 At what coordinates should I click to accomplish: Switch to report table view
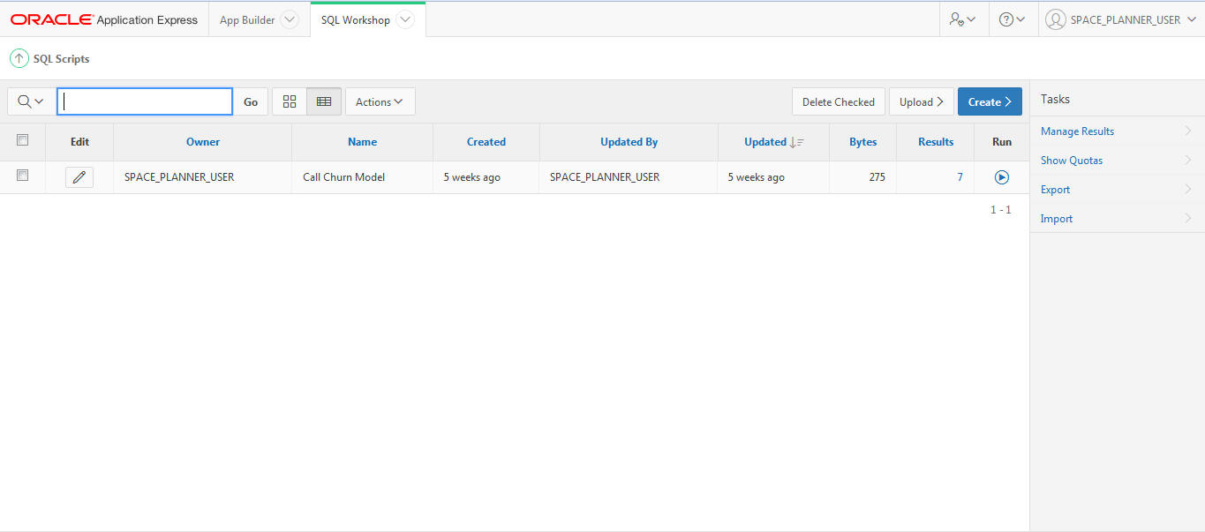(324, 101)
